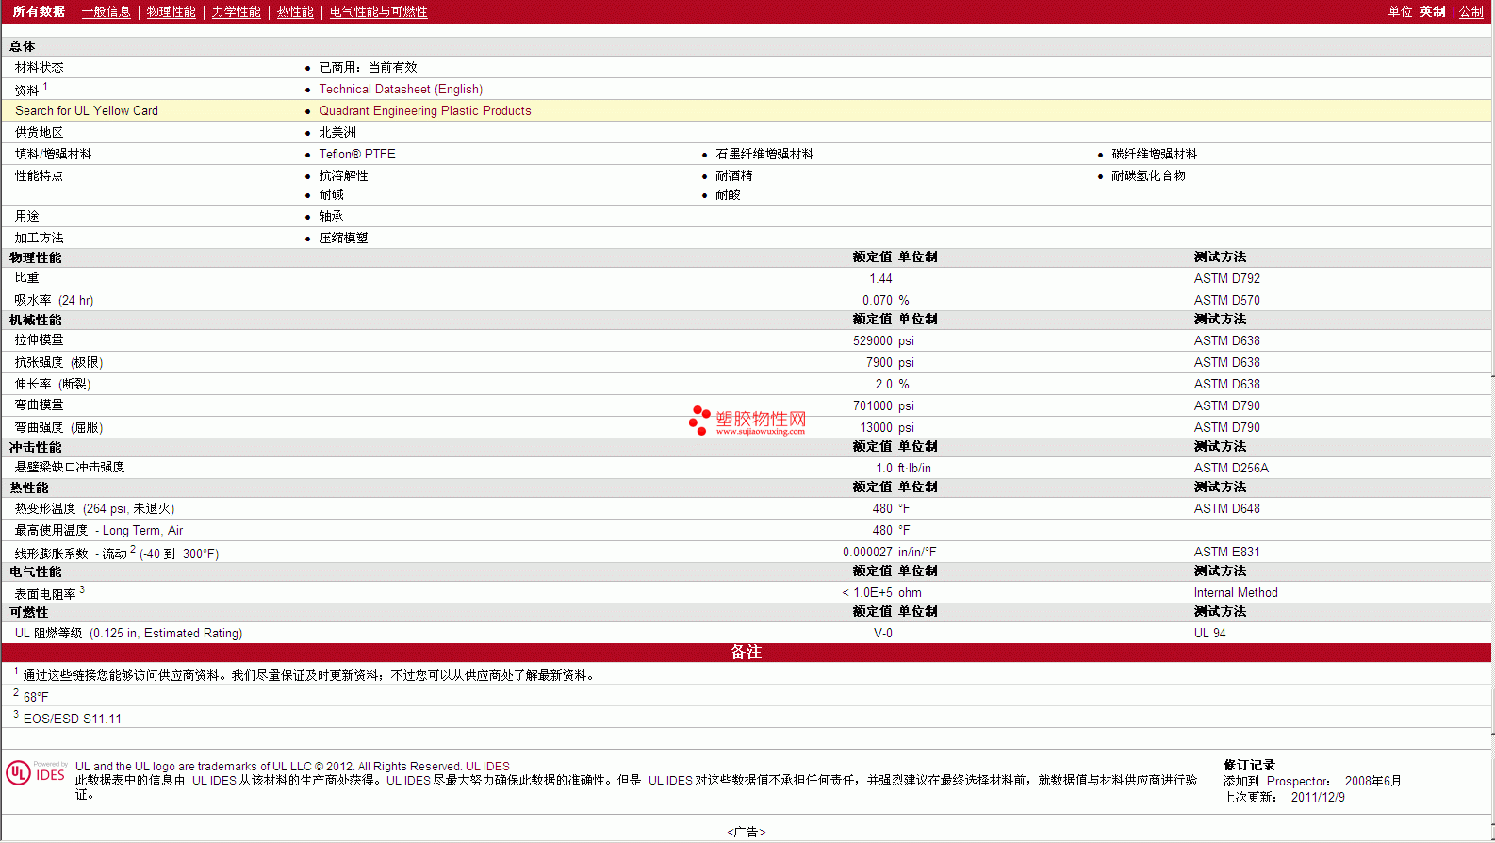Click footnote 1 next to 资料

[x=45, y=86]
